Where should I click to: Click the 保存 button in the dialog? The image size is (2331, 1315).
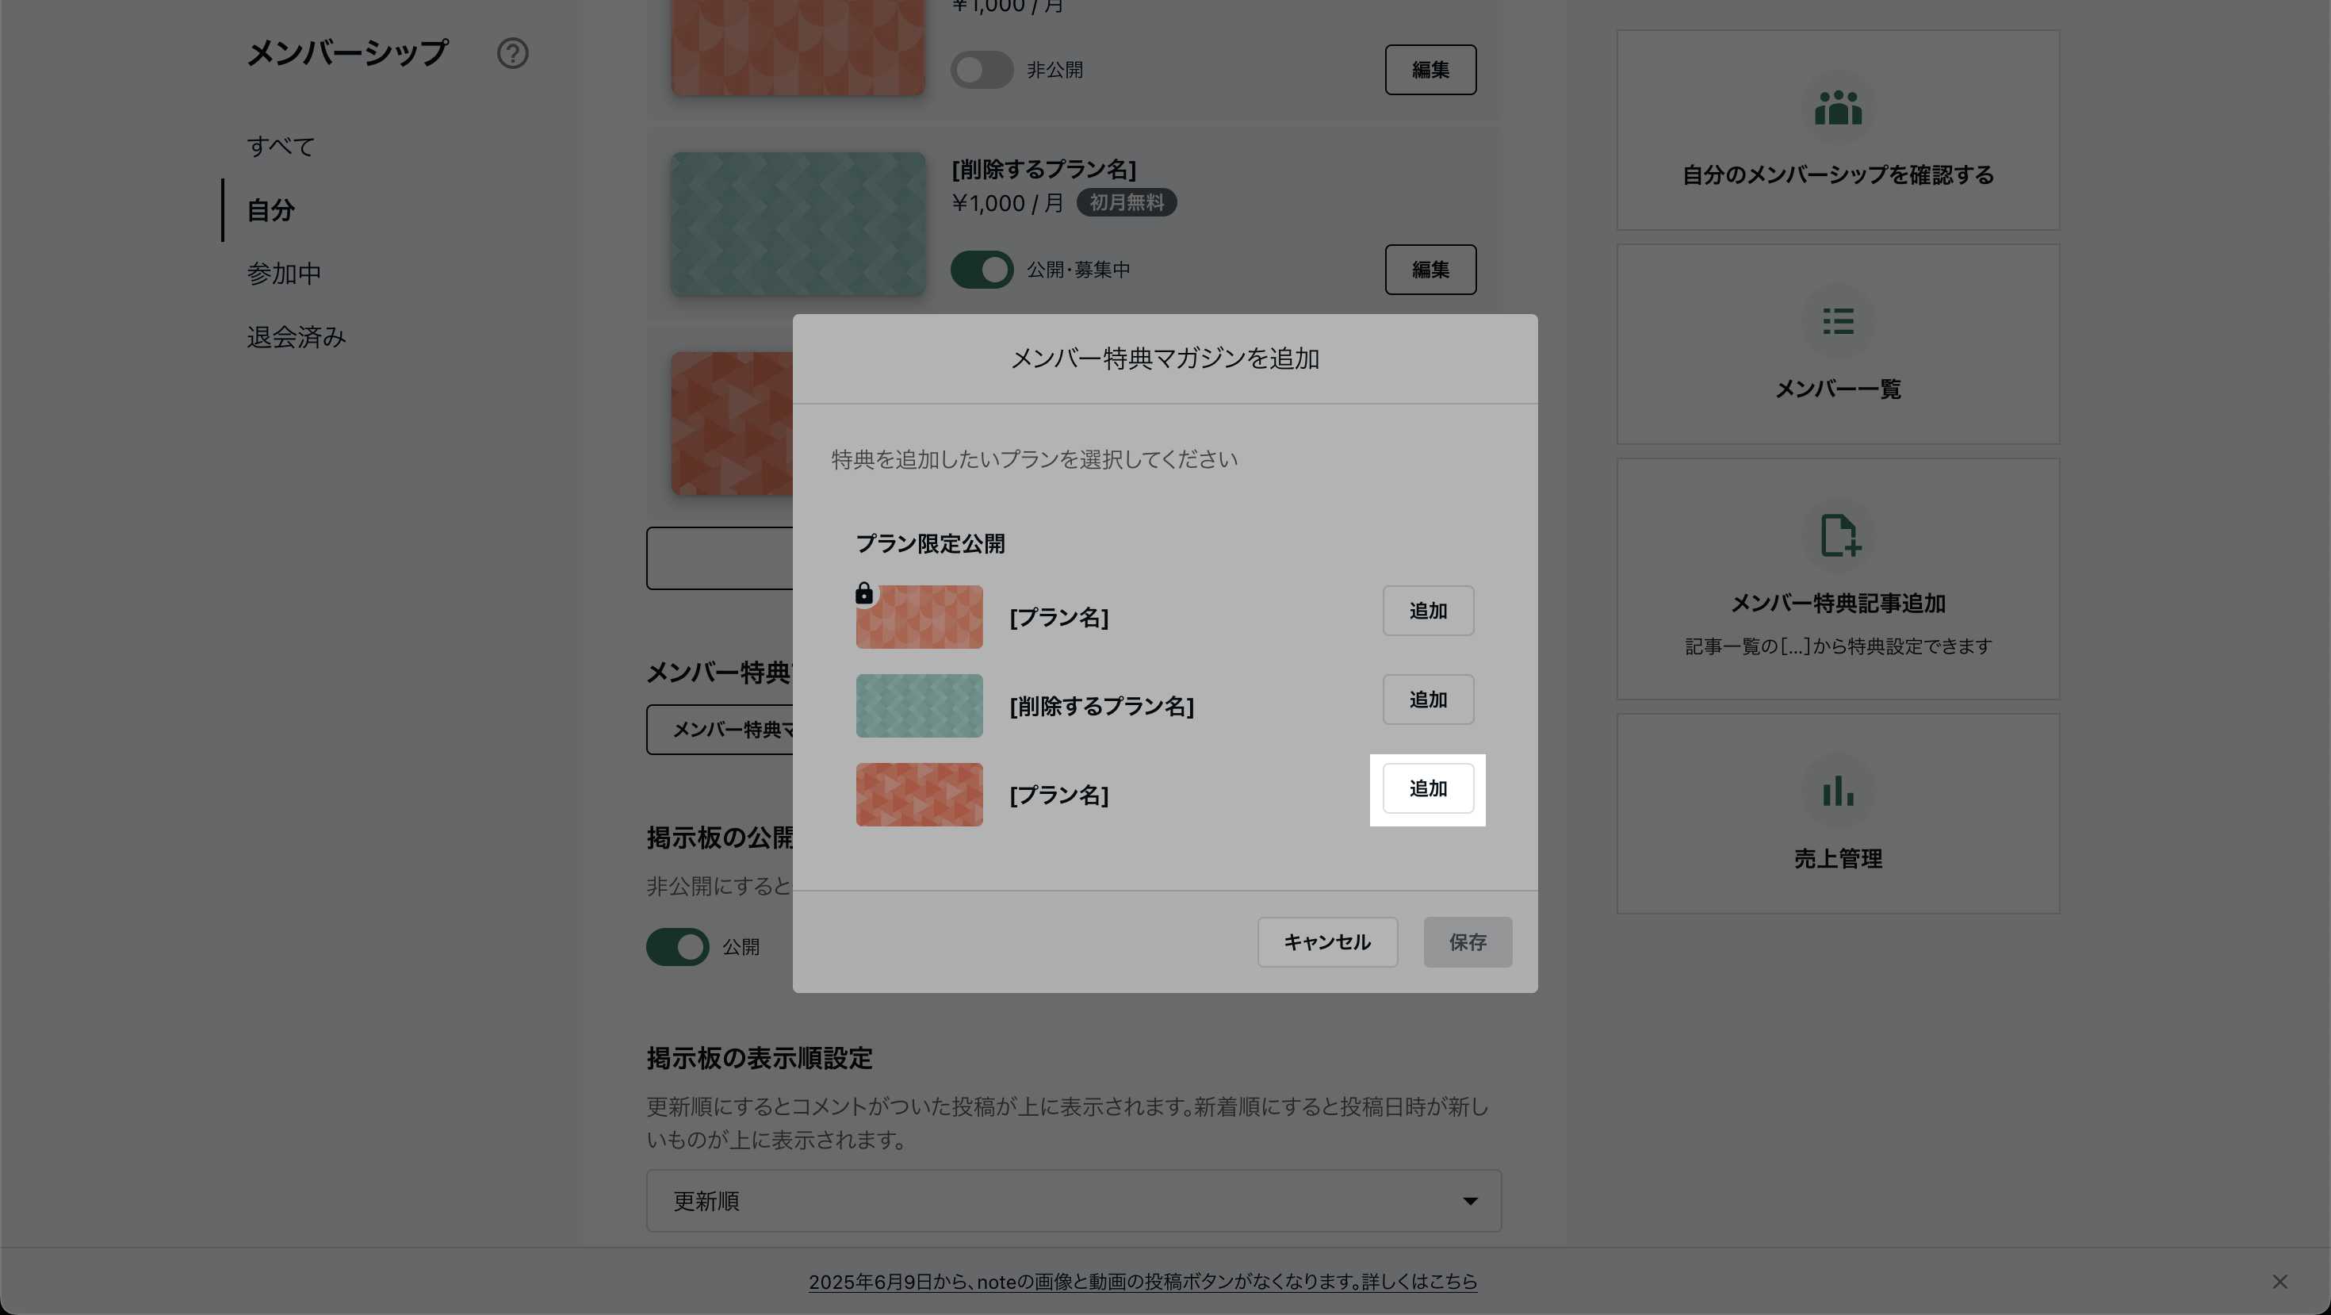pos(1468,942)
